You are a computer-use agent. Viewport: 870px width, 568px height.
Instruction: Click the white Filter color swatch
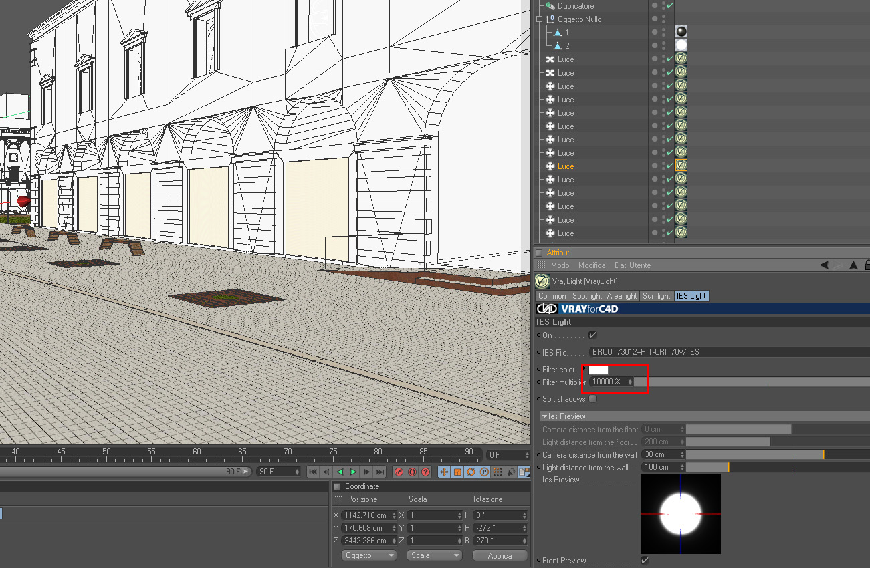(x=598, y=370)
